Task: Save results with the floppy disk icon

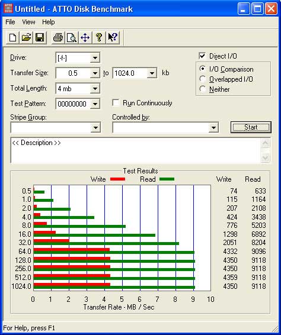Action: click(x=40, y=38)
